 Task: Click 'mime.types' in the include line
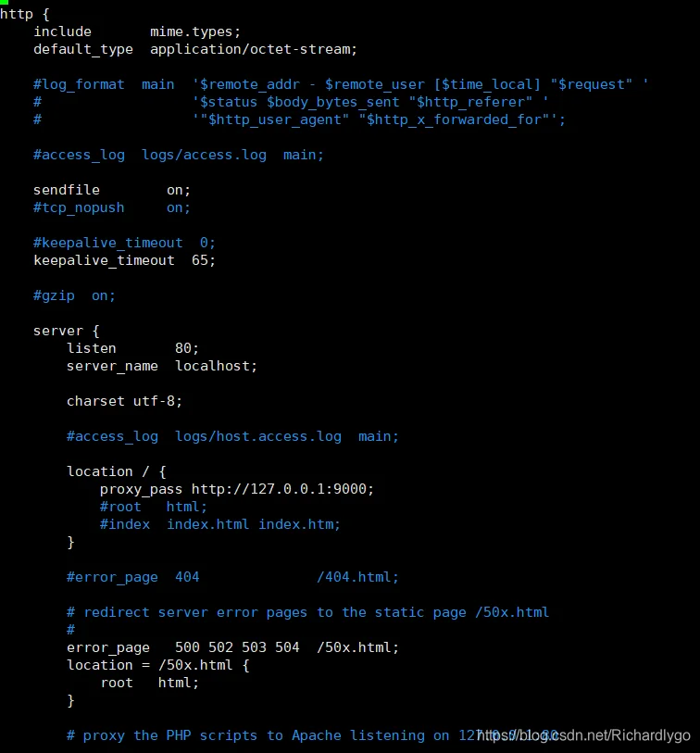point(195,31)
